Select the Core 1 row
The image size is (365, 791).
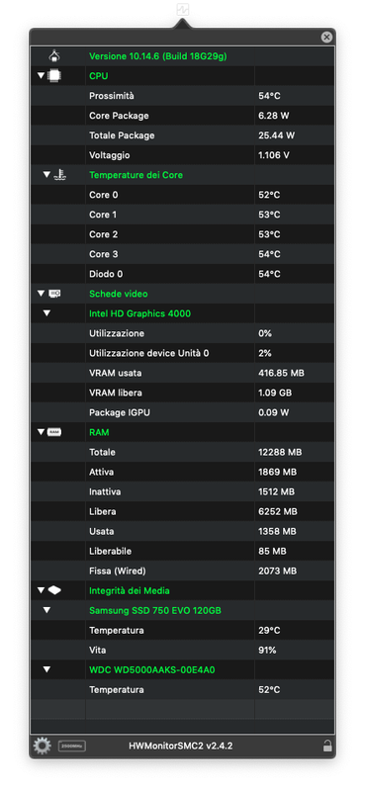tap(183, 215)
